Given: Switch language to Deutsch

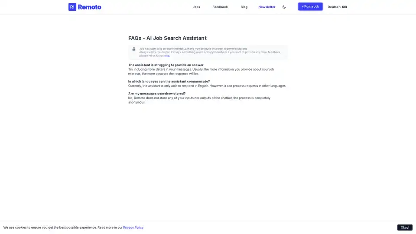Looking at the screenshot, I should point(334,7).
